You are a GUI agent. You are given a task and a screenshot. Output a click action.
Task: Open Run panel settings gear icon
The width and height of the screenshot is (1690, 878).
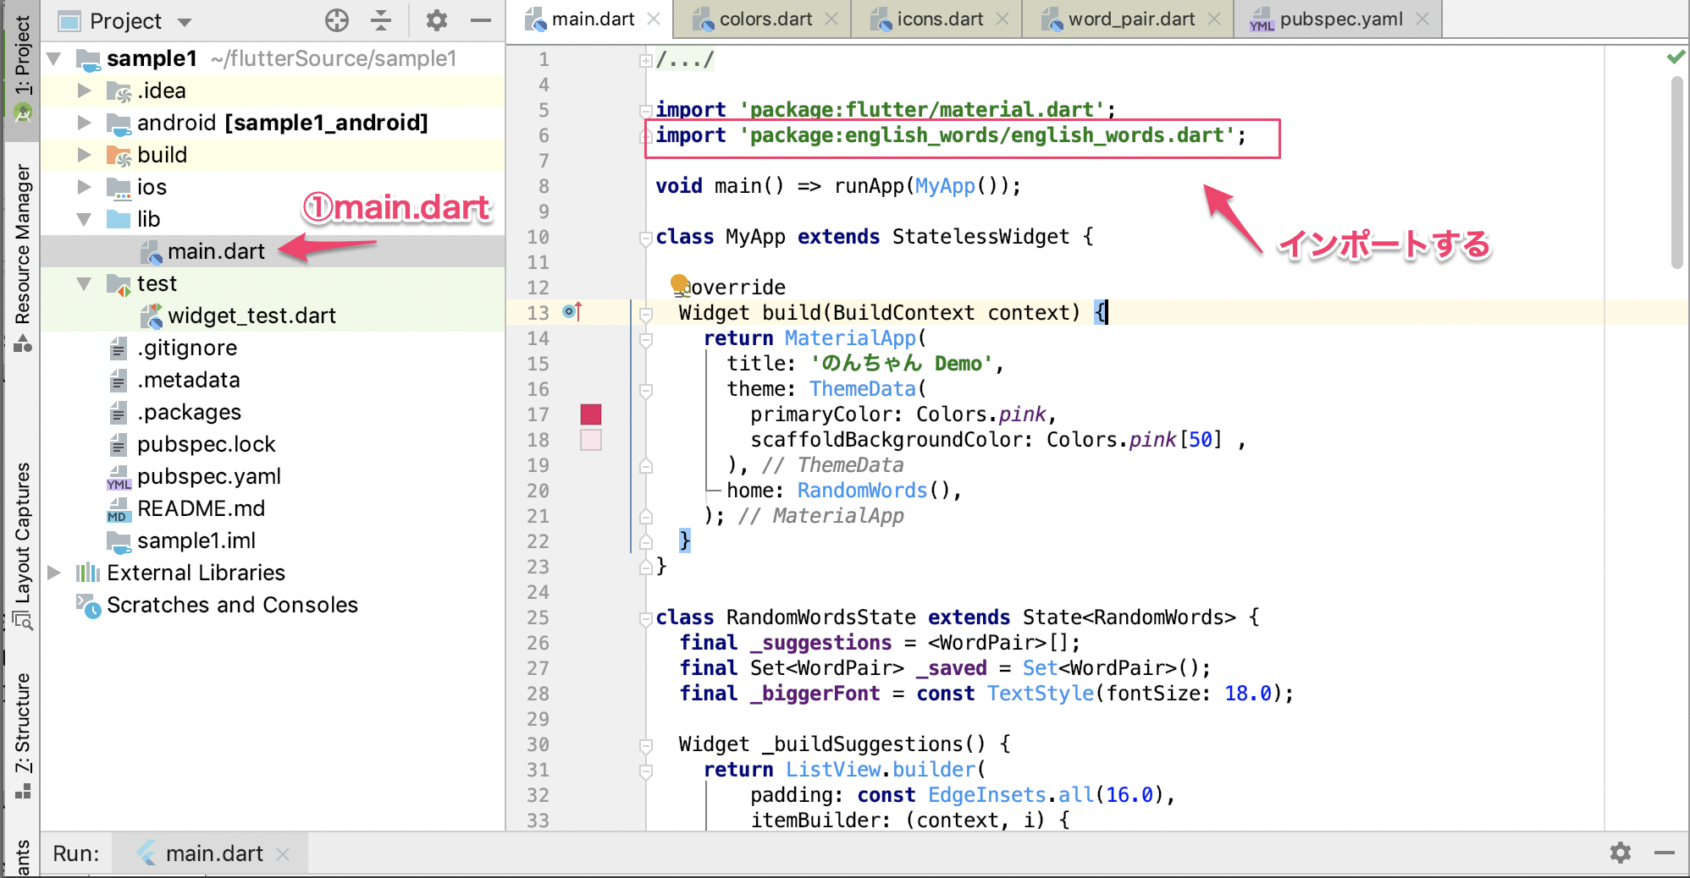[1620, 853]
